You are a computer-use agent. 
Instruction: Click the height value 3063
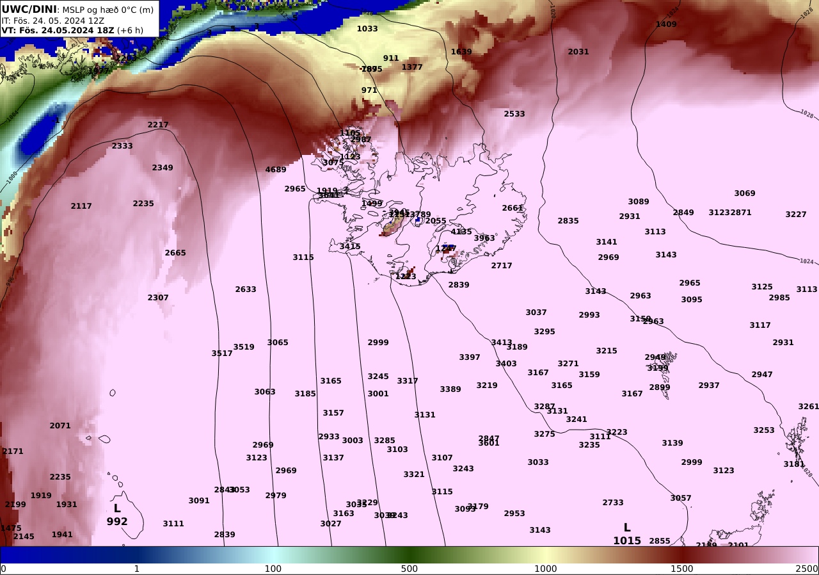click(265, 392)
